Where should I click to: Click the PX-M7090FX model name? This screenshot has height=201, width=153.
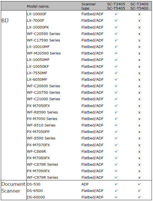click(x=38, y=171)
